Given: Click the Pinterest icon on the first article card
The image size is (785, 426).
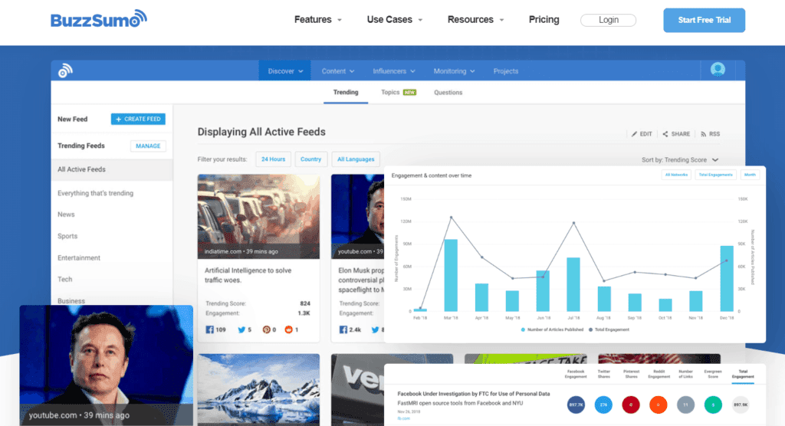Looking at the screenshot, I should (x=268, y=329).
